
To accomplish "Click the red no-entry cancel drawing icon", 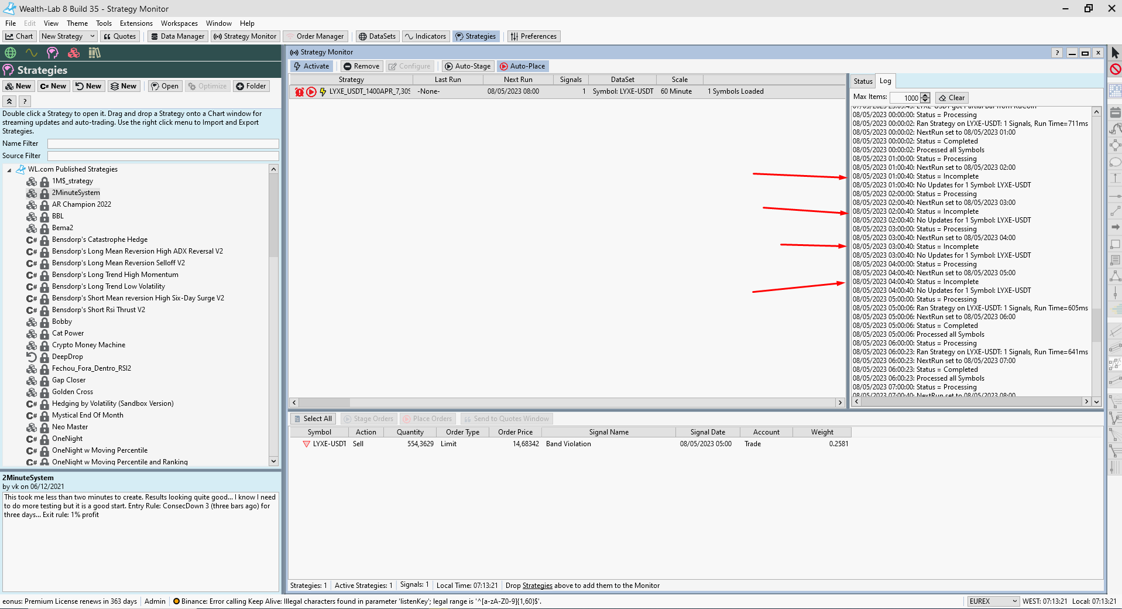I will 1115,69.
